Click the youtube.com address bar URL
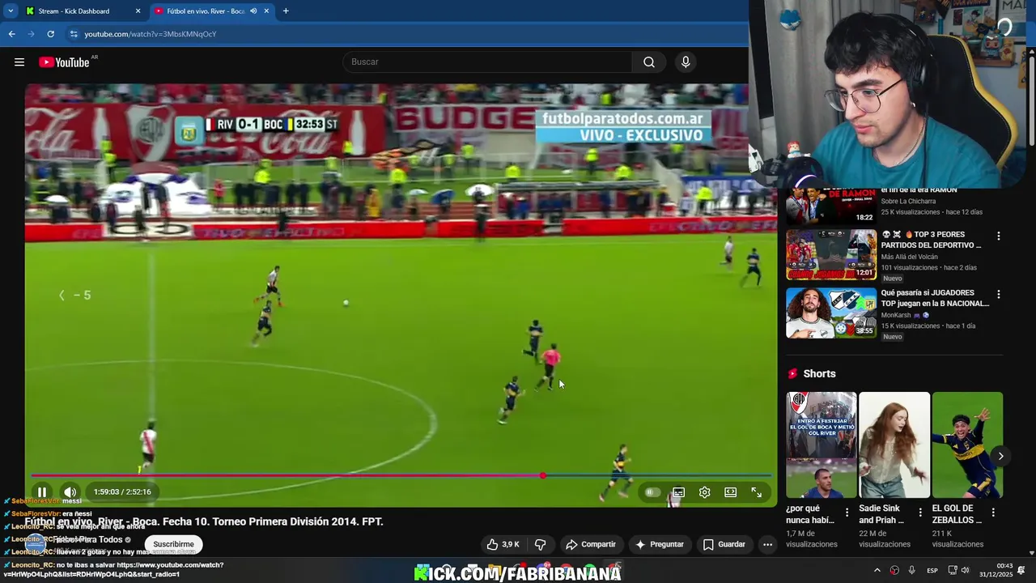Screen dimensions: 1036x583 click(151, 34)
